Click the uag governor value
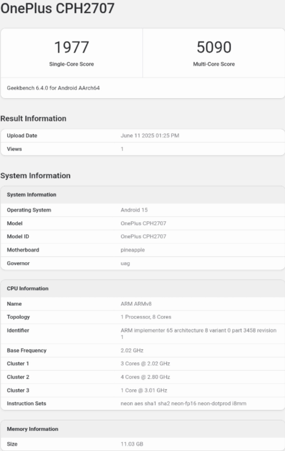Screen dimensions: 285x451 (x=125, y=263)
